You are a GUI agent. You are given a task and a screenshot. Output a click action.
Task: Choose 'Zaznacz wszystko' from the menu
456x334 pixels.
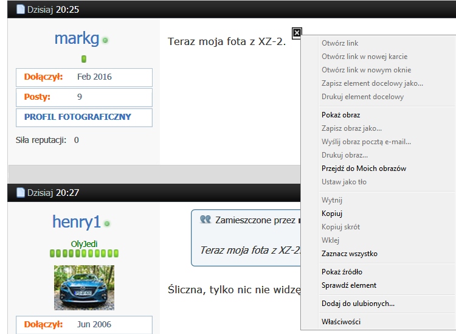(x=349, y=254)
